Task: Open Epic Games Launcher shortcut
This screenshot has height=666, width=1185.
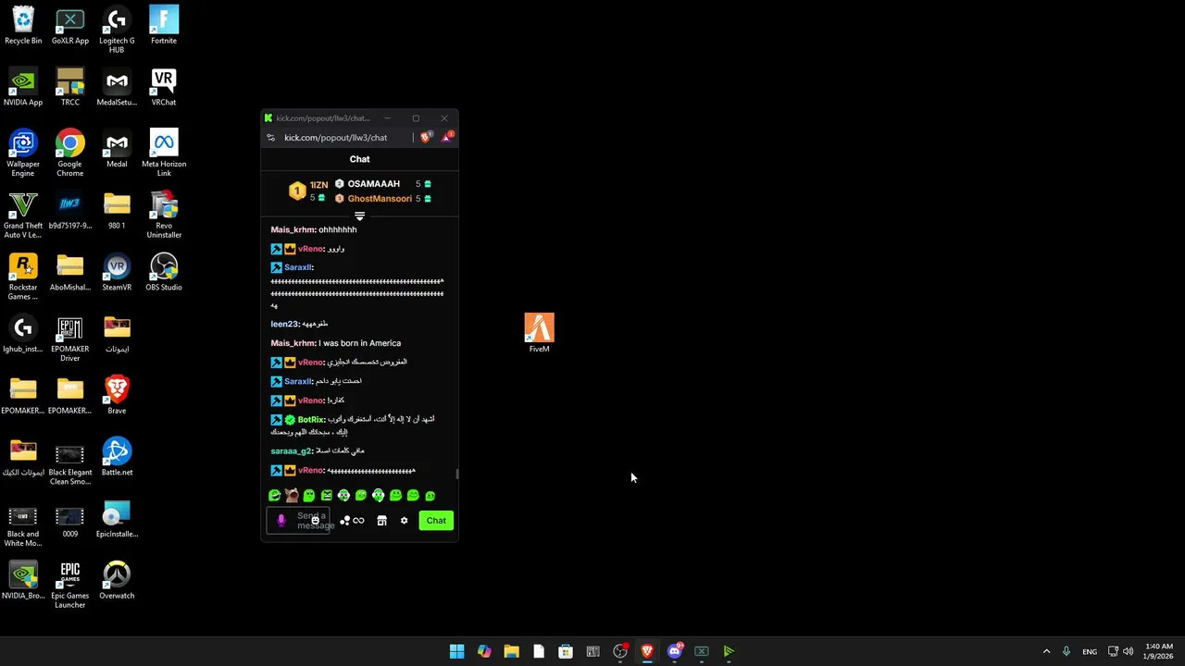Action: [70, 585]
